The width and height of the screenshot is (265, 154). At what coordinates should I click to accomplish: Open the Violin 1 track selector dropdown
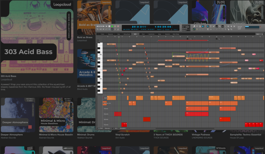pos(258,34)
